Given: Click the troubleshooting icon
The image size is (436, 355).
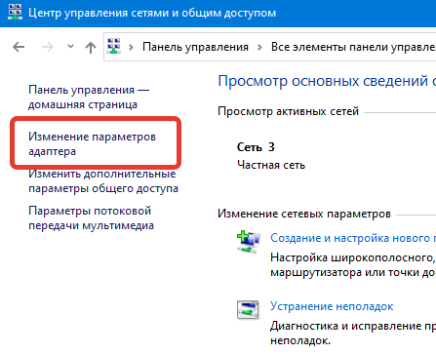Looking at the screenshot, I should tap(248, 310).
